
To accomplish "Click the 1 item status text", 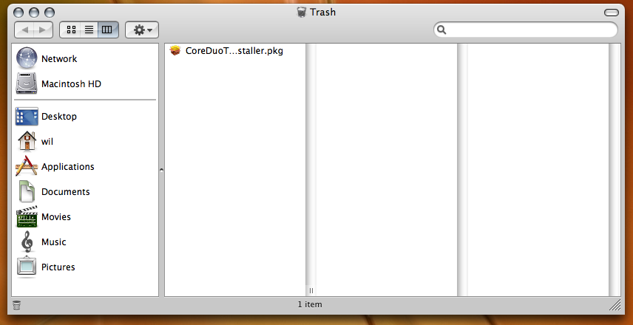I will [x=310, y=305].
